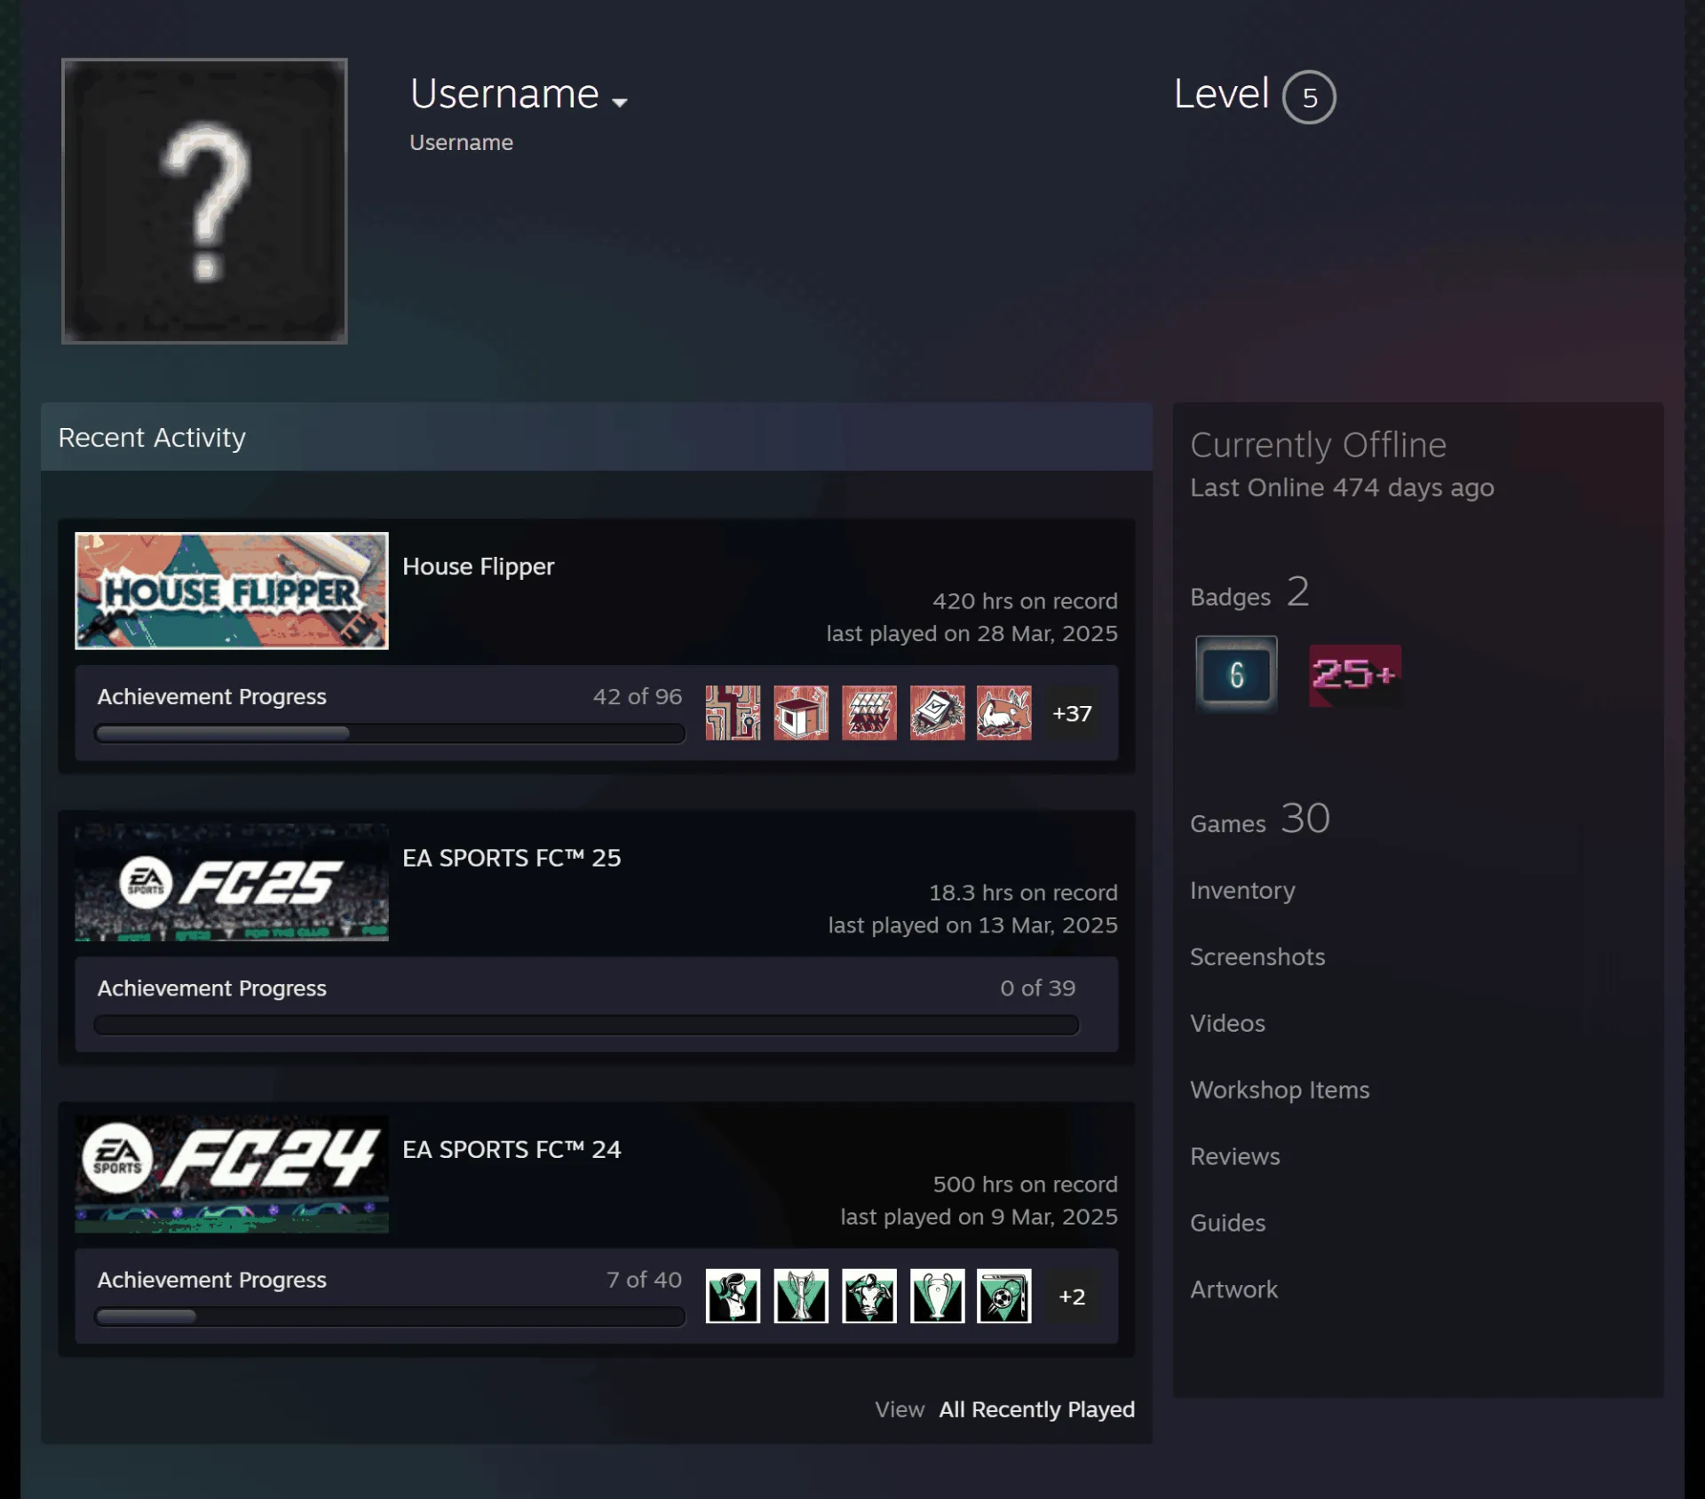
Task: Show the +2 more FC 24 achievements
Action: click(1072, 1297)
